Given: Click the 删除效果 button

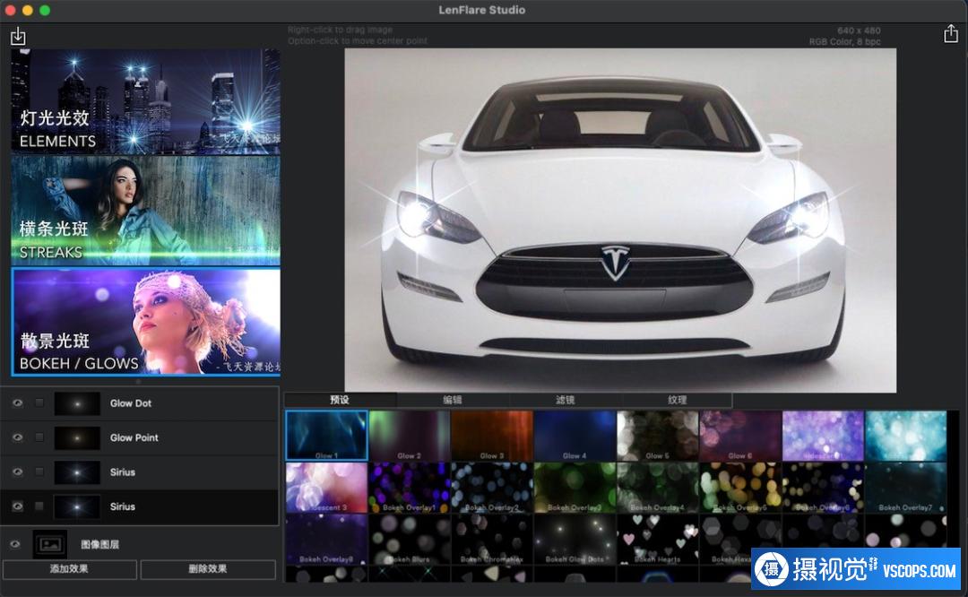Looking at the screenshot, I should [208, 569].
